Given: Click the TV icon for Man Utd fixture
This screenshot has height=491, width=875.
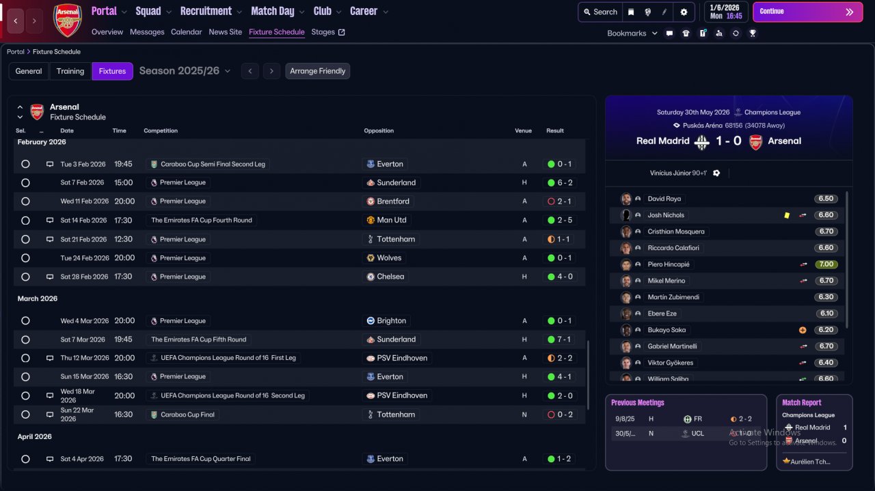Looking at the screenshot, I should coord(49,221).
